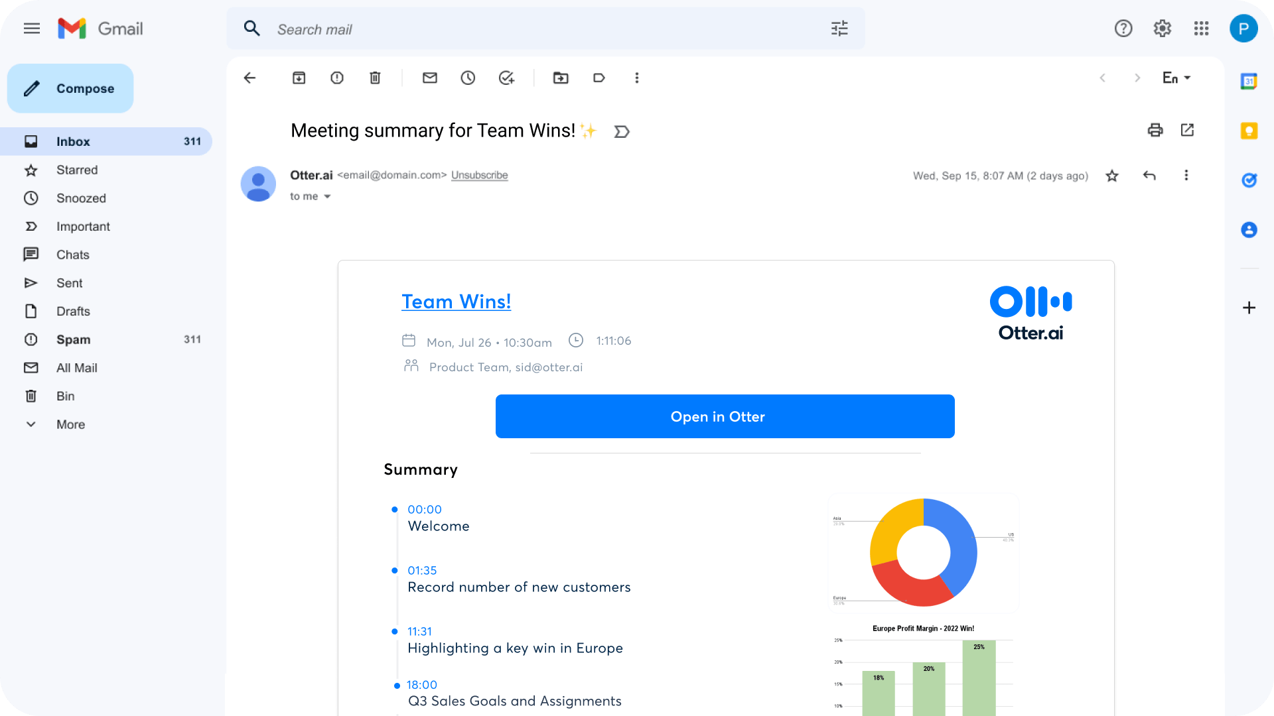
Task: Click the pie chart thumbnail in the email
Action: [923, 552]
